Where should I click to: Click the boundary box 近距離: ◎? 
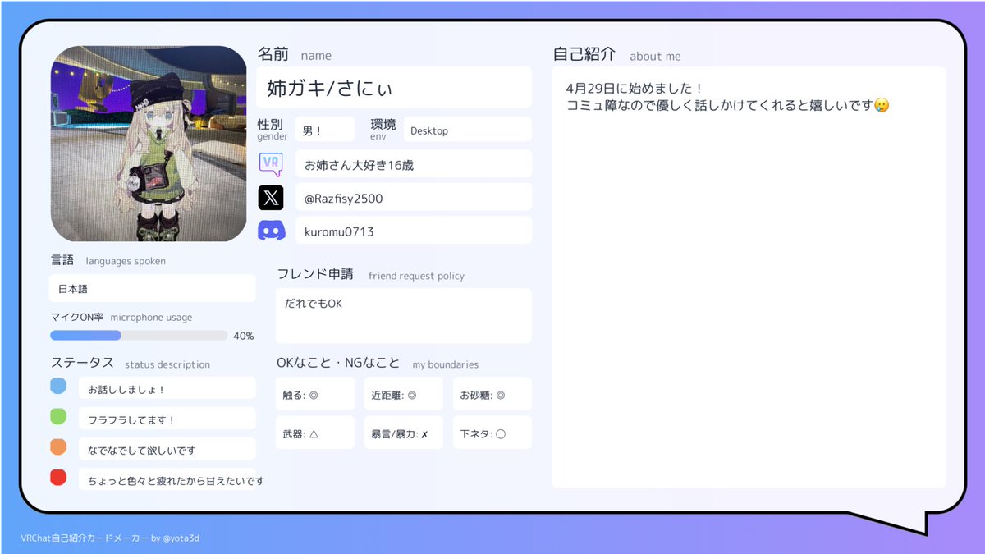point(403,394)
